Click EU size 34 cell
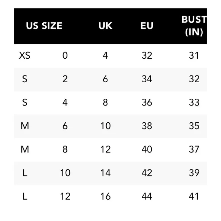 click(x=147, y=79)
